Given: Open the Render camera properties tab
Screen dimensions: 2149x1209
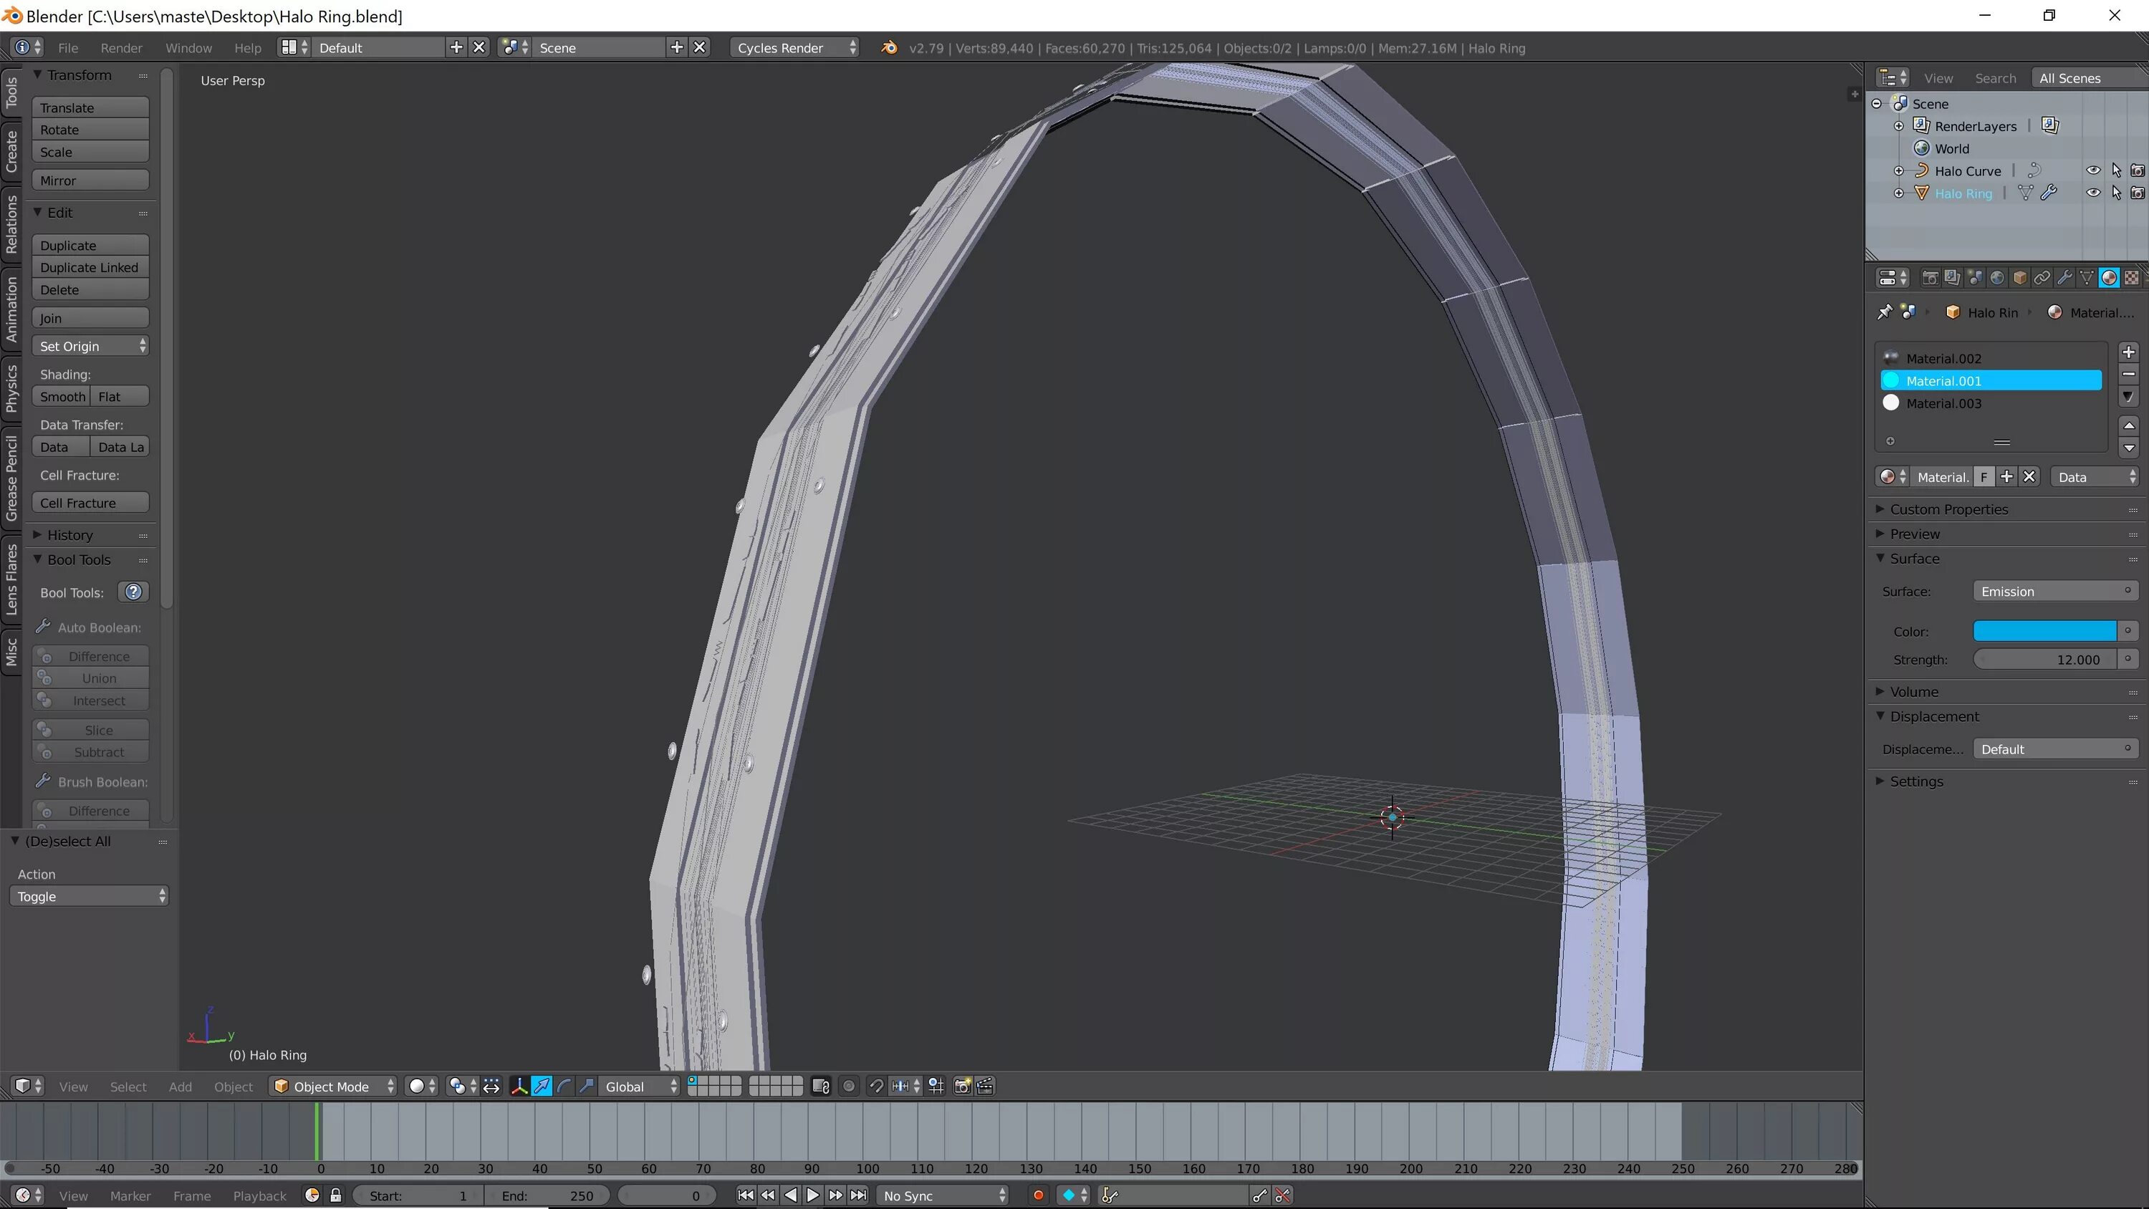Looking at the screenshot, I should pos(1929,278).
